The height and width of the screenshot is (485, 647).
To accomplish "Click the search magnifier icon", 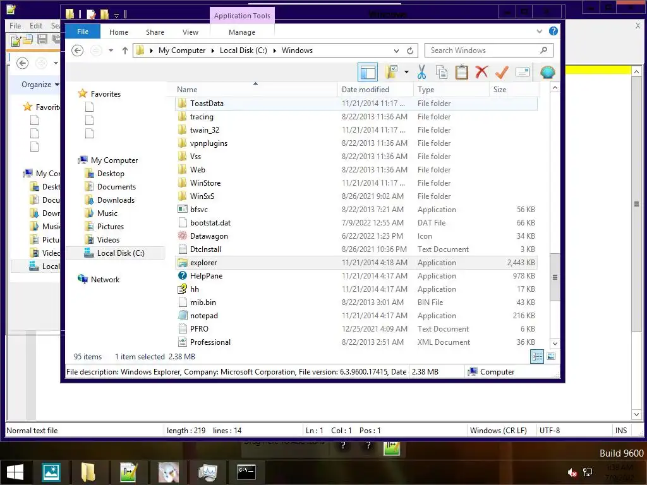I will click(544, 51).
